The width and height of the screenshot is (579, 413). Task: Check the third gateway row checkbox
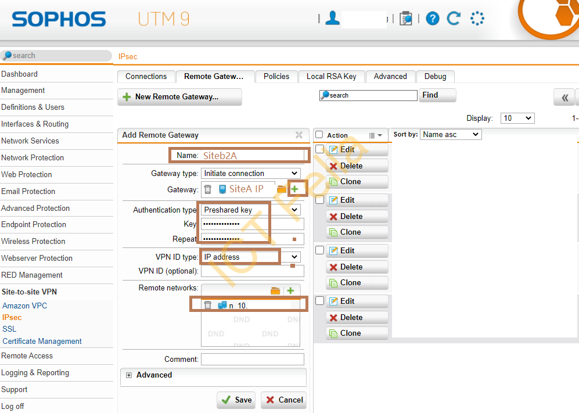[x=320, y=250]
